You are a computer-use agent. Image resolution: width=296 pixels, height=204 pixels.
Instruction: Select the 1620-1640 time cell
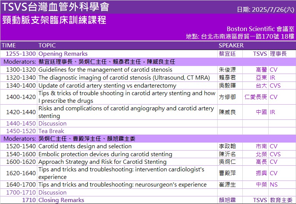click(21, 173)
